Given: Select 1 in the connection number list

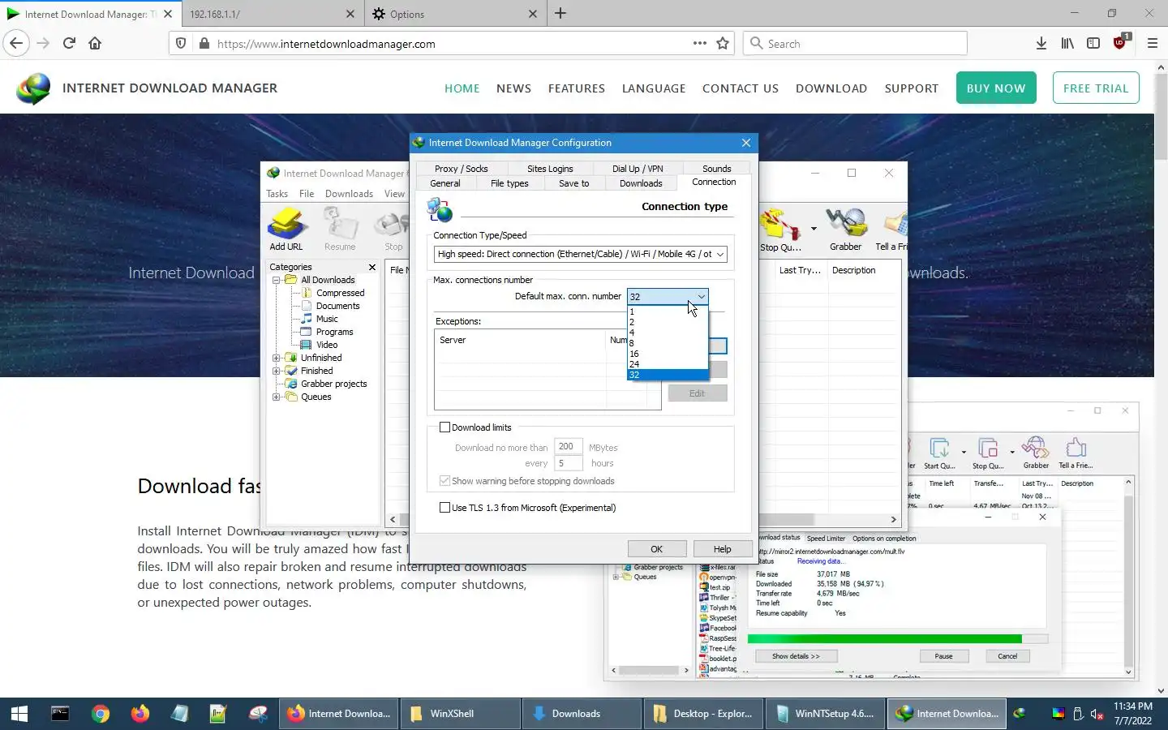Looking at the screenshot, I should 668,311.
